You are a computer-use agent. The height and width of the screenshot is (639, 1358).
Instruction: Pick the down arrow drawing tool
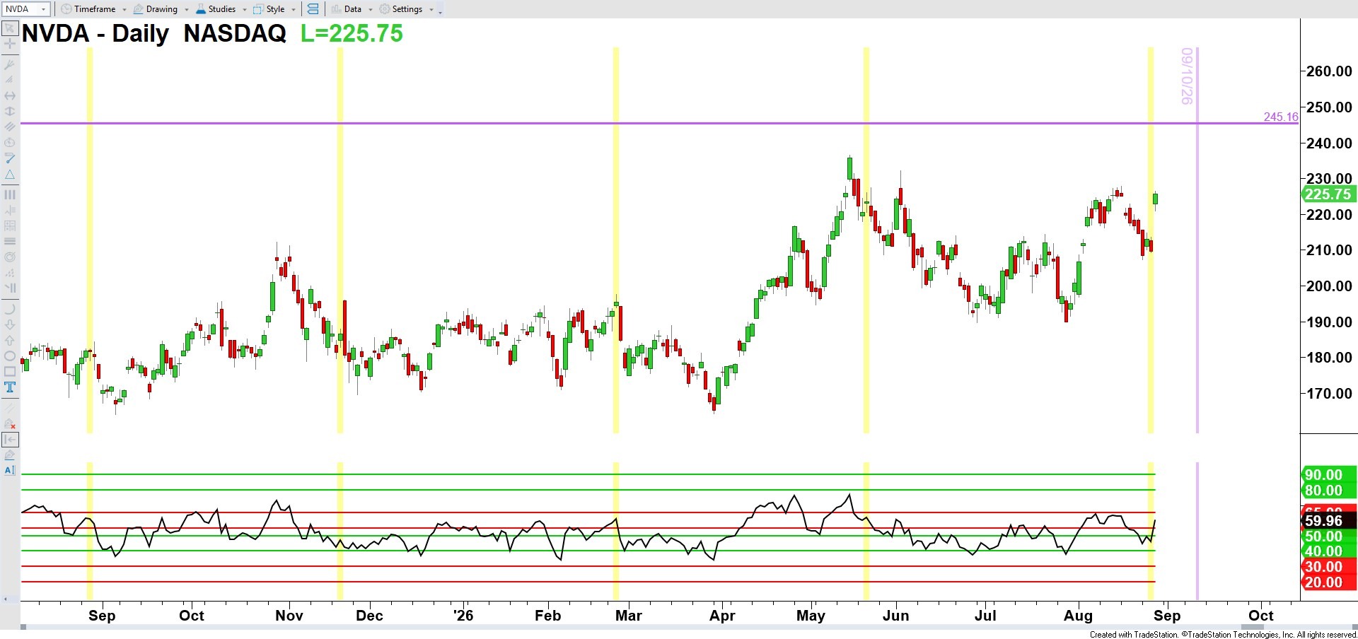coord(10,324)
